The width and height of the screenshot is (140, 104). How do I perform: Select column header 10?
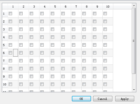(x=108, y=7)
